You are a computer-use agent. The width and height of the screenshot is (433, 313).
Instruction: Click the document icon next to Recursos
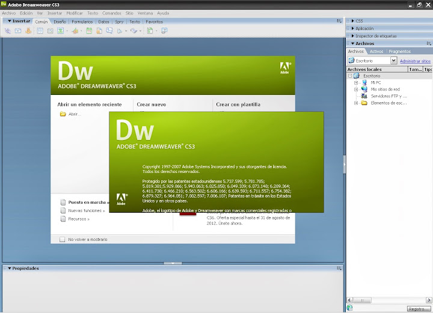click(63, 219)
